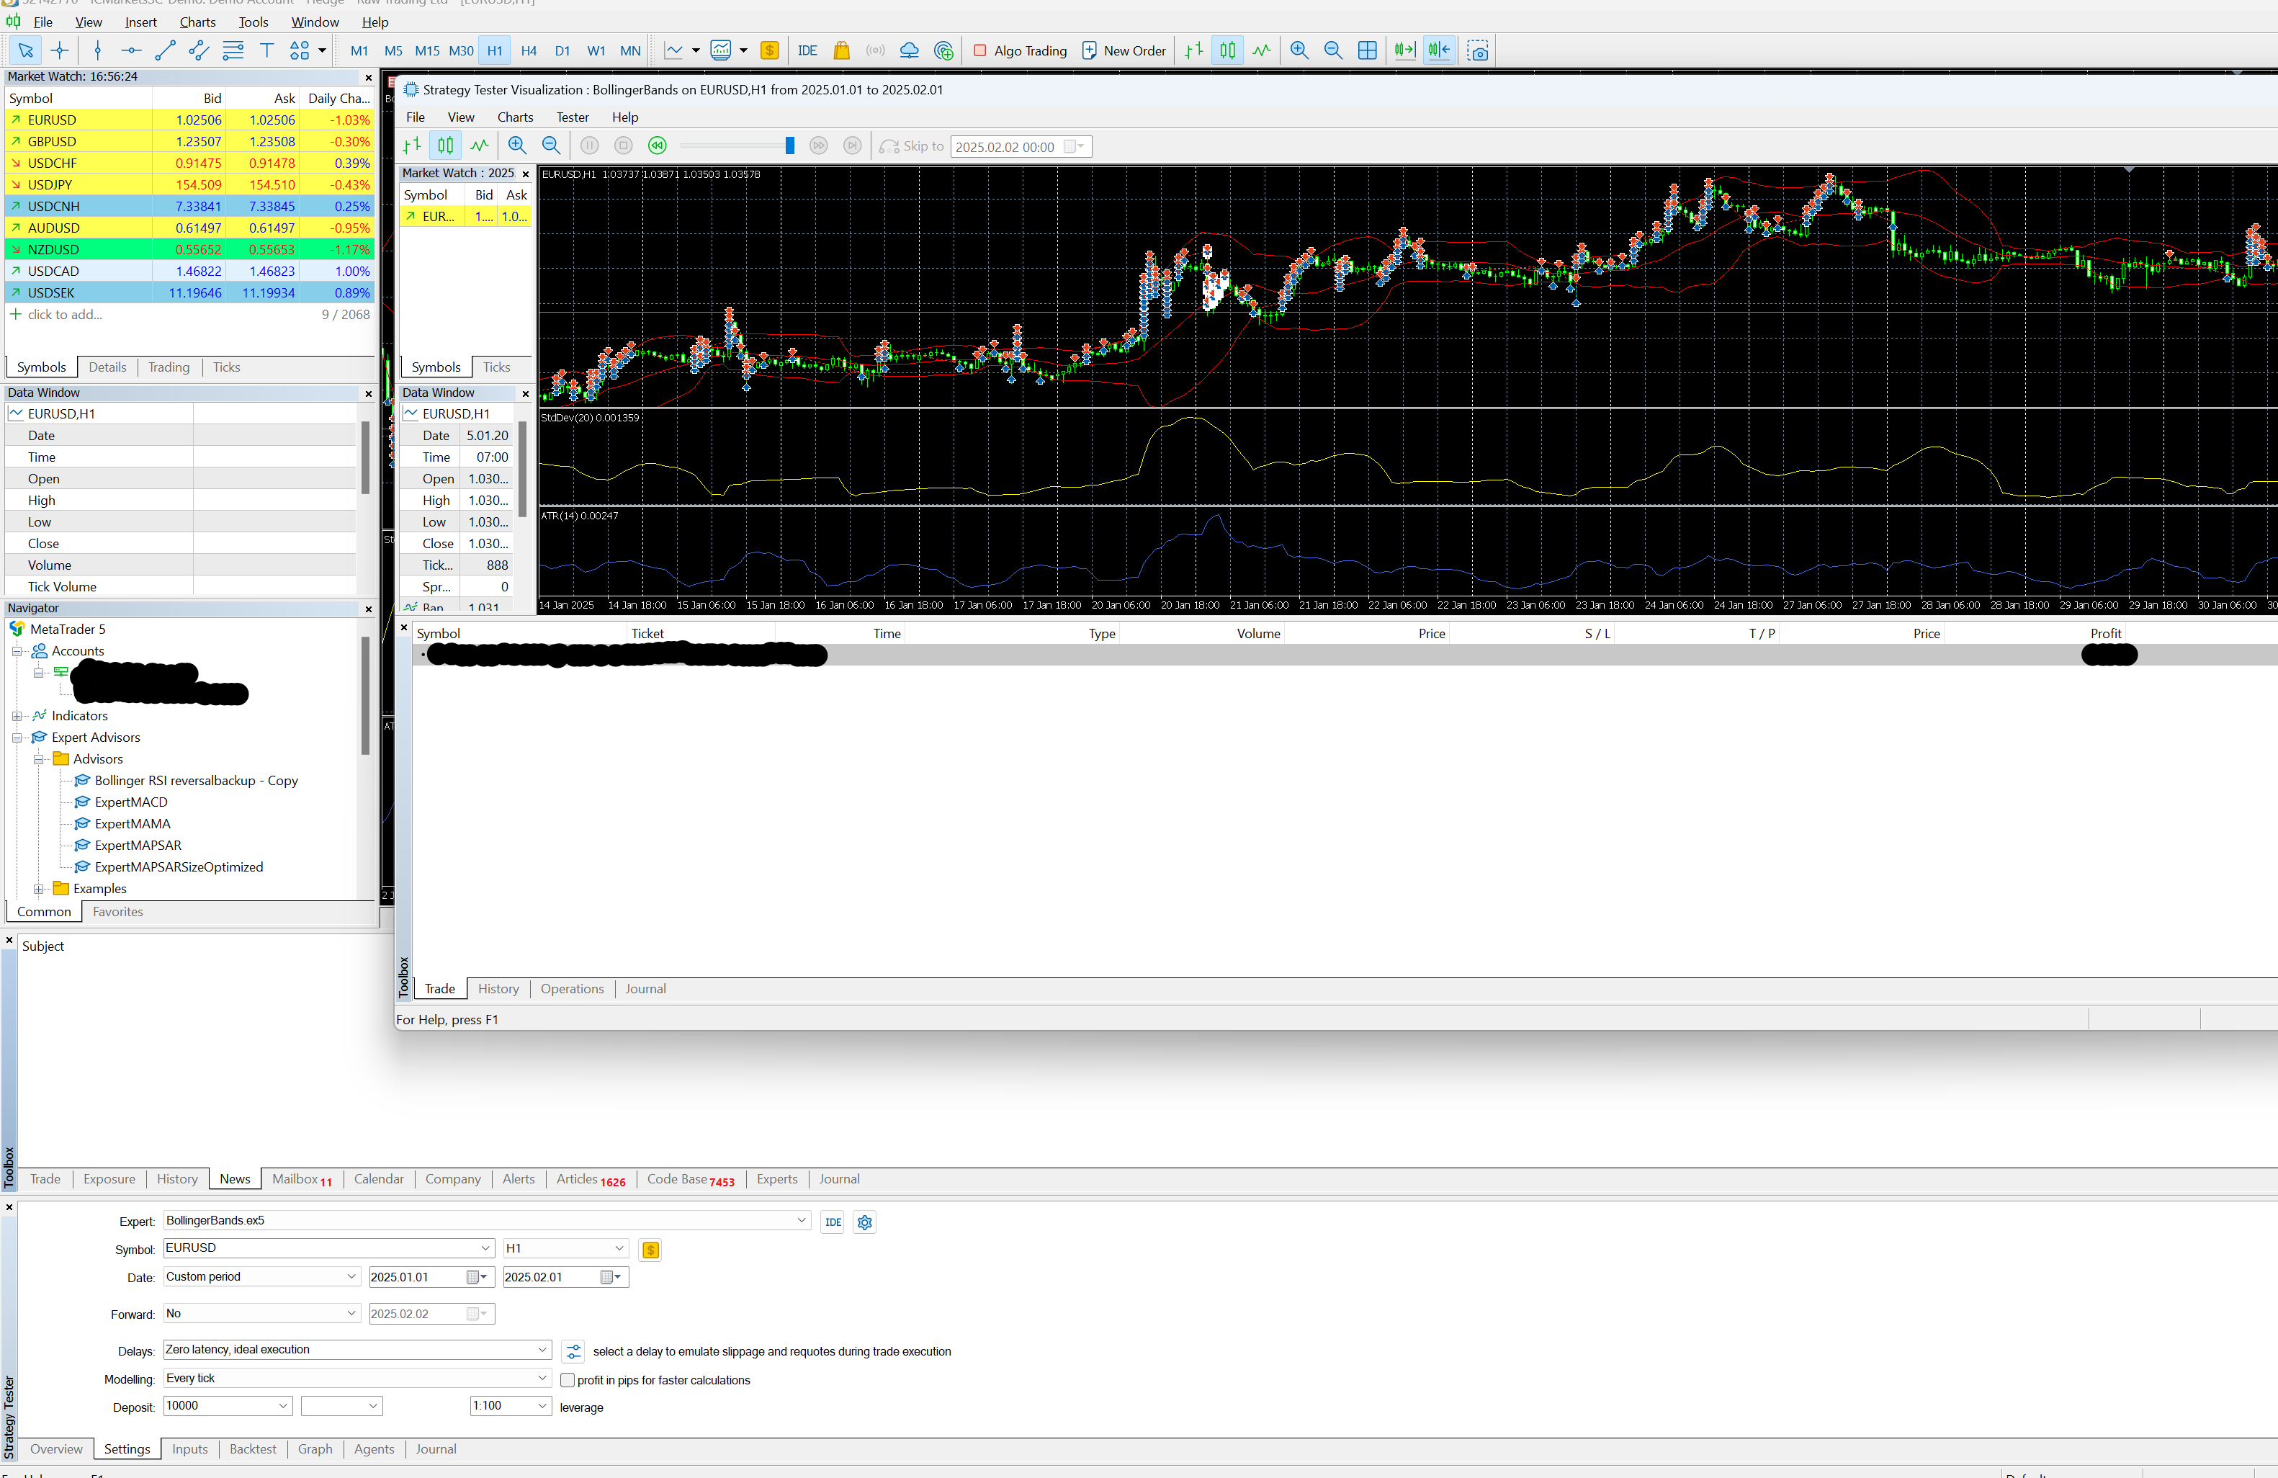Enable profit in pips checkbox

(x=568, y=1379)
